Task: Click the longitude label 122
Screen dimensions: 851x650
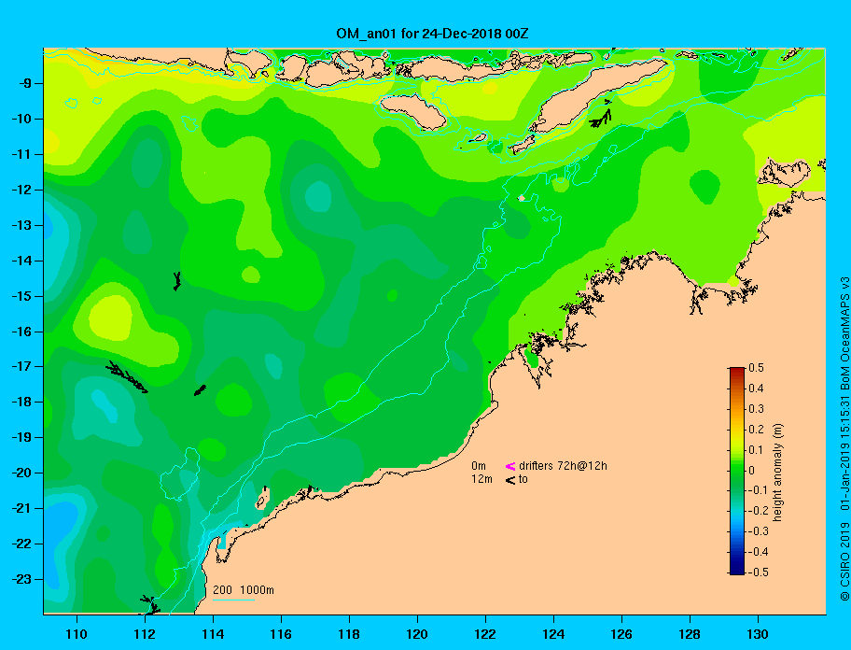Action: pos(485,634)
